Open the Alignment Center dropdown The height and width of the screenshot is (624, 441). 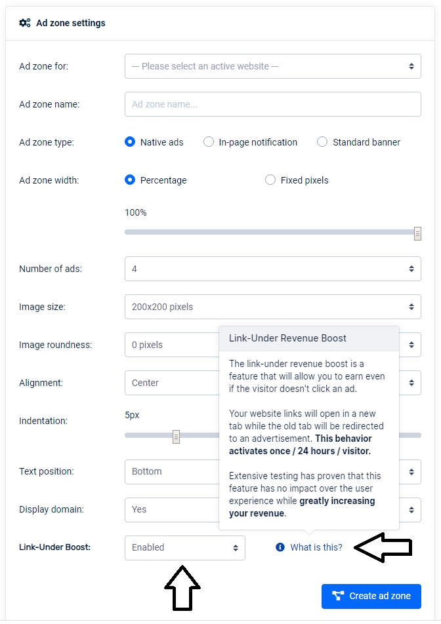[x=171, y=383]
